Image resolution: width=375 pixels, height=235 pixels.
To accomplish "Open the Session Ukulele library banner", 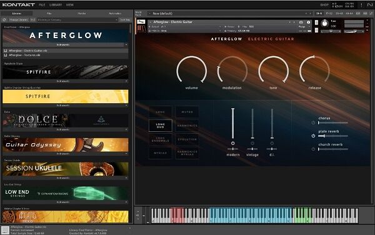I will [x=65, y=169].
